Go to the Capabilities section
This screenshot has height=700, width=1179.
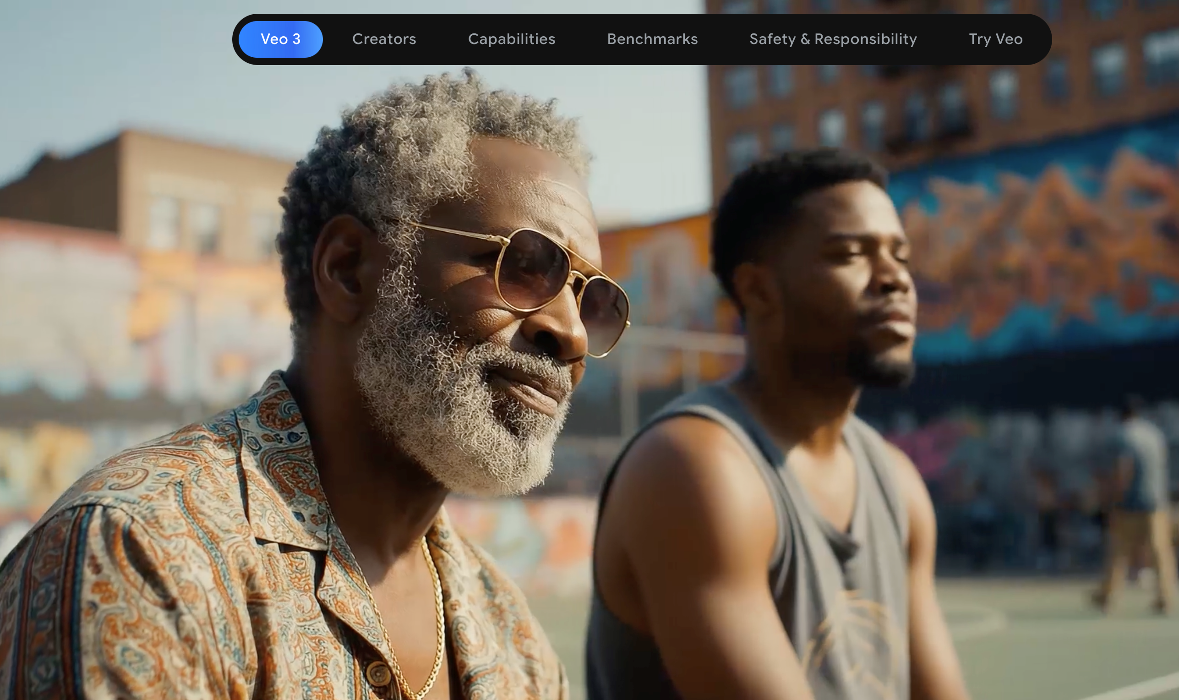tap(511, 39)
